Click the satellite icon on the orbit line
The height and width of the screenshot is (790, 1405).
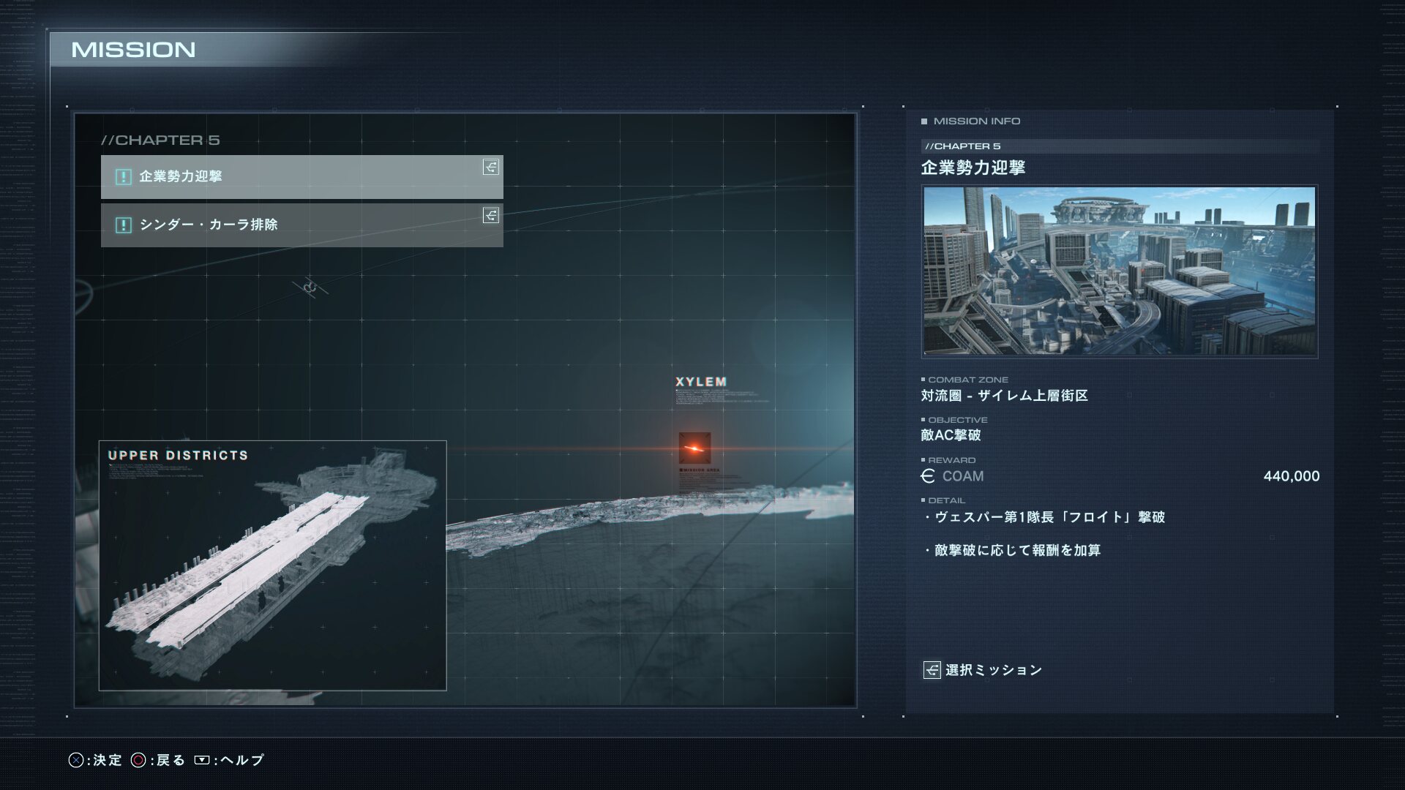[x=310, y=287]
